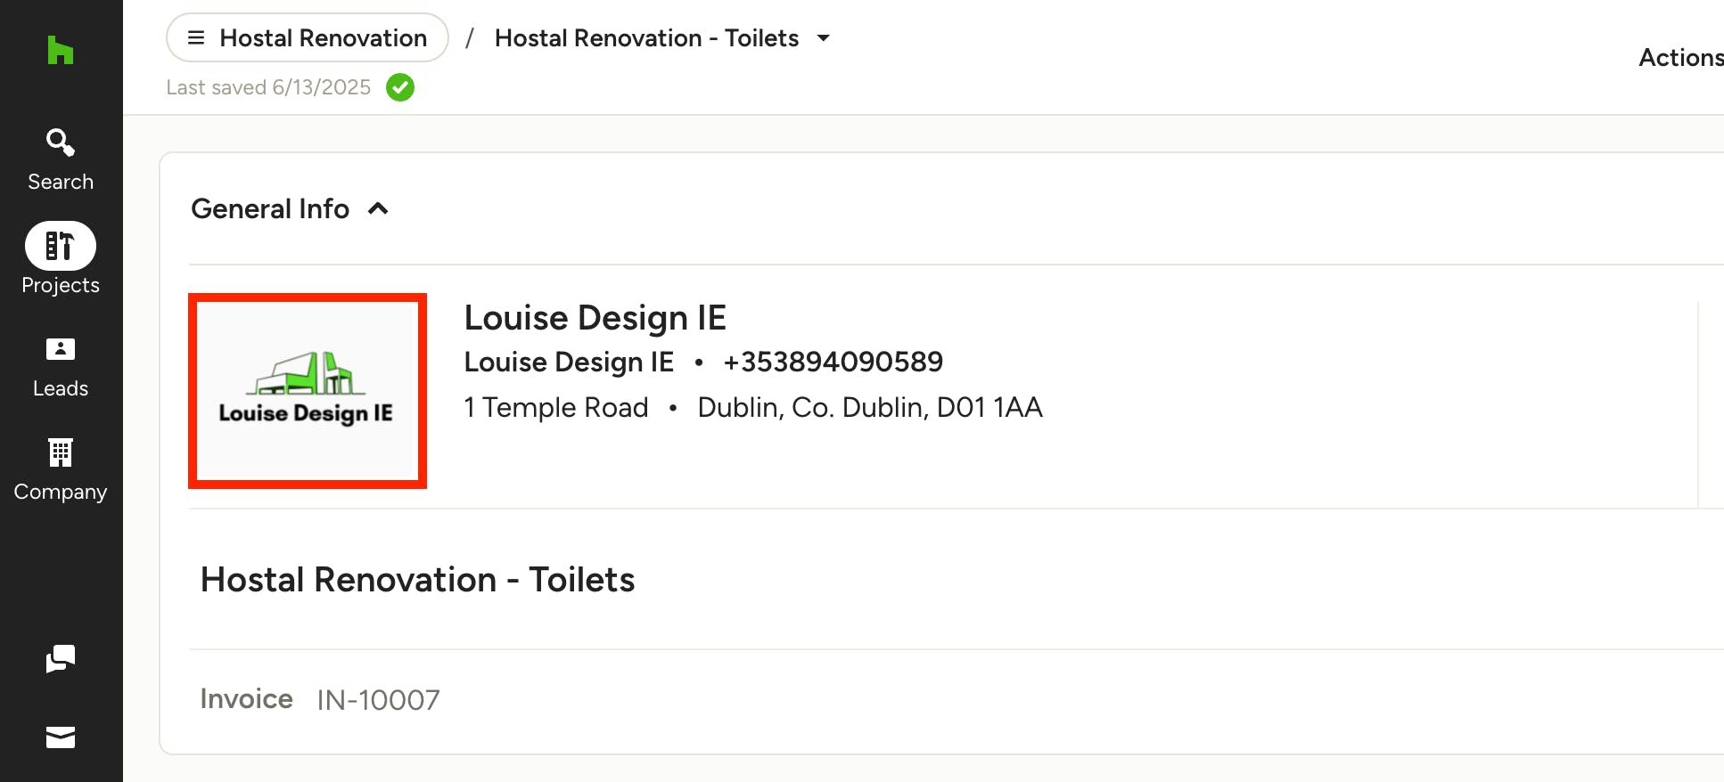1724x782 pixels.
Task: Click the Hostal Renovation project button
Action: [308, 37]
